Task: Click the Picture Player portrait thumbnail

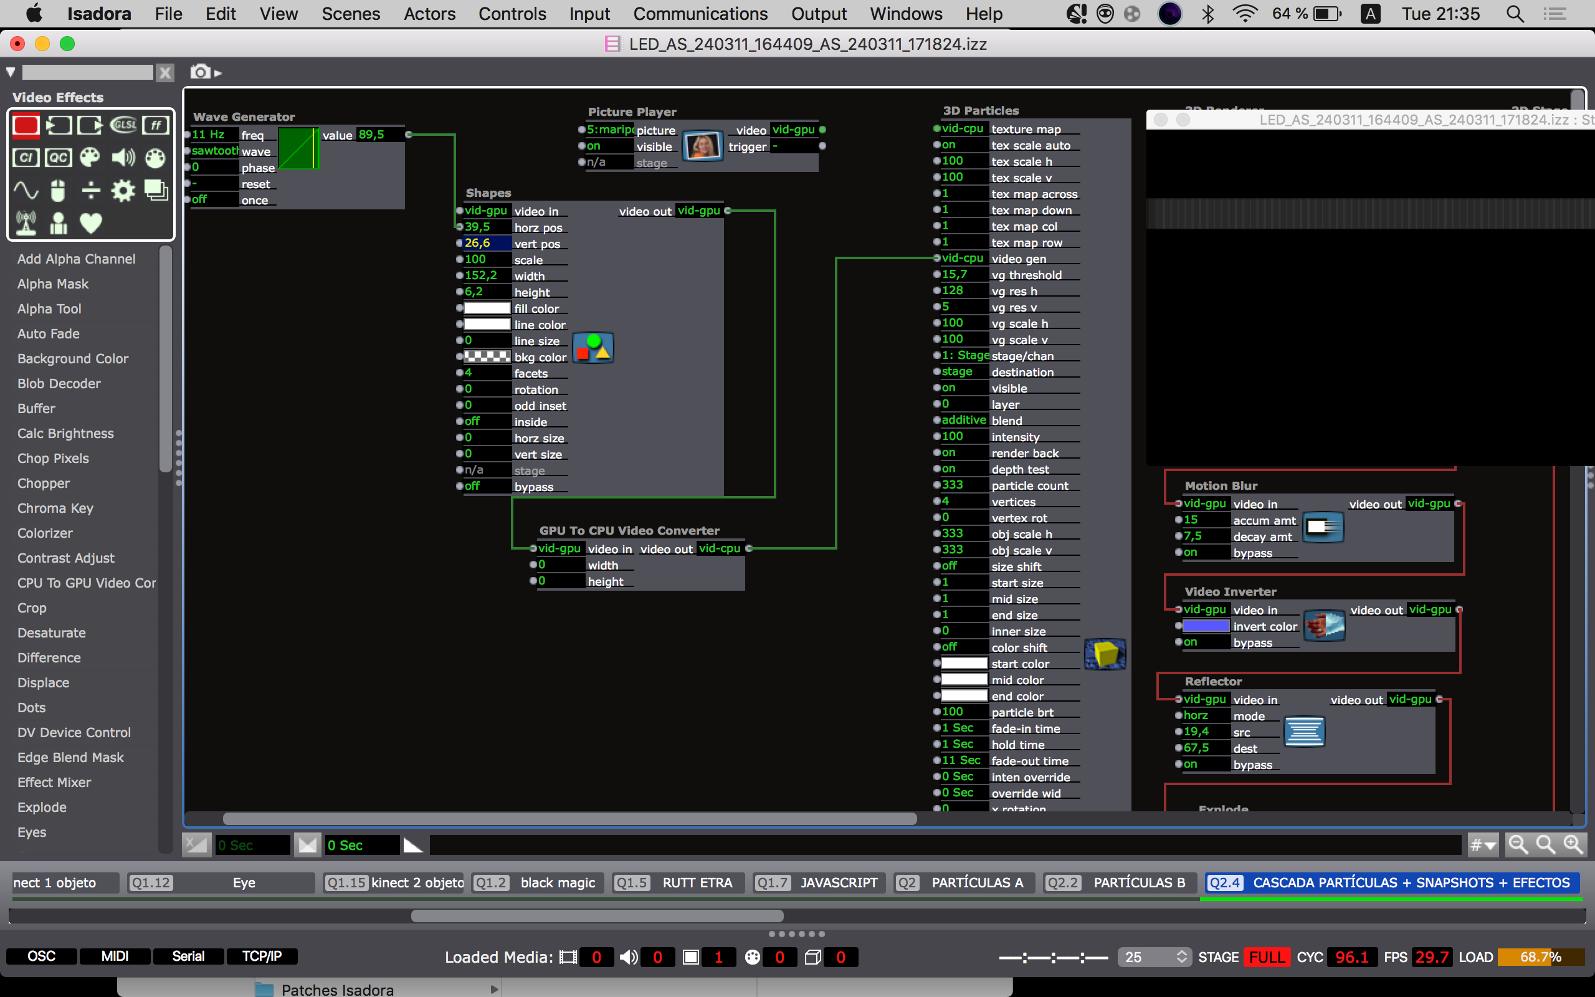Action: (x=702, y=146)
